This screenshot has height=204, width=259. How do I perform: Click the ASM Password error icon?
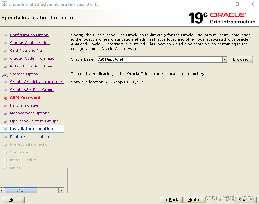pos(5,98)
